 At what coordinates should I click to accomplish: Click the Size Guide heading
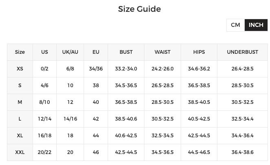(x=139, y=9)
